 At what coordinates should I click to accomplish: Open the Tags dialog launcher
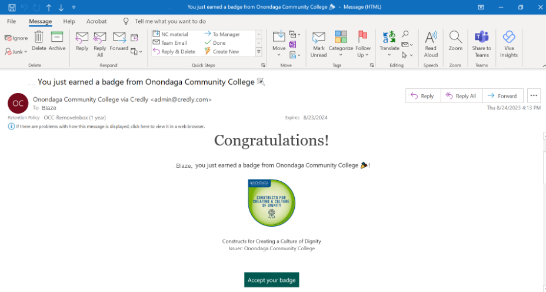(x=372, y=65)
